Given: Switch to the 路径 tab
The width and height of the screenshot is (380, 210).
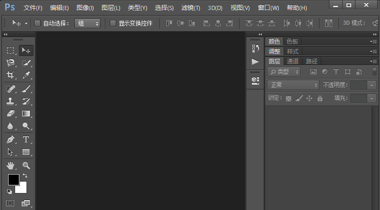Looking at the screenshot, I should 311,61.
